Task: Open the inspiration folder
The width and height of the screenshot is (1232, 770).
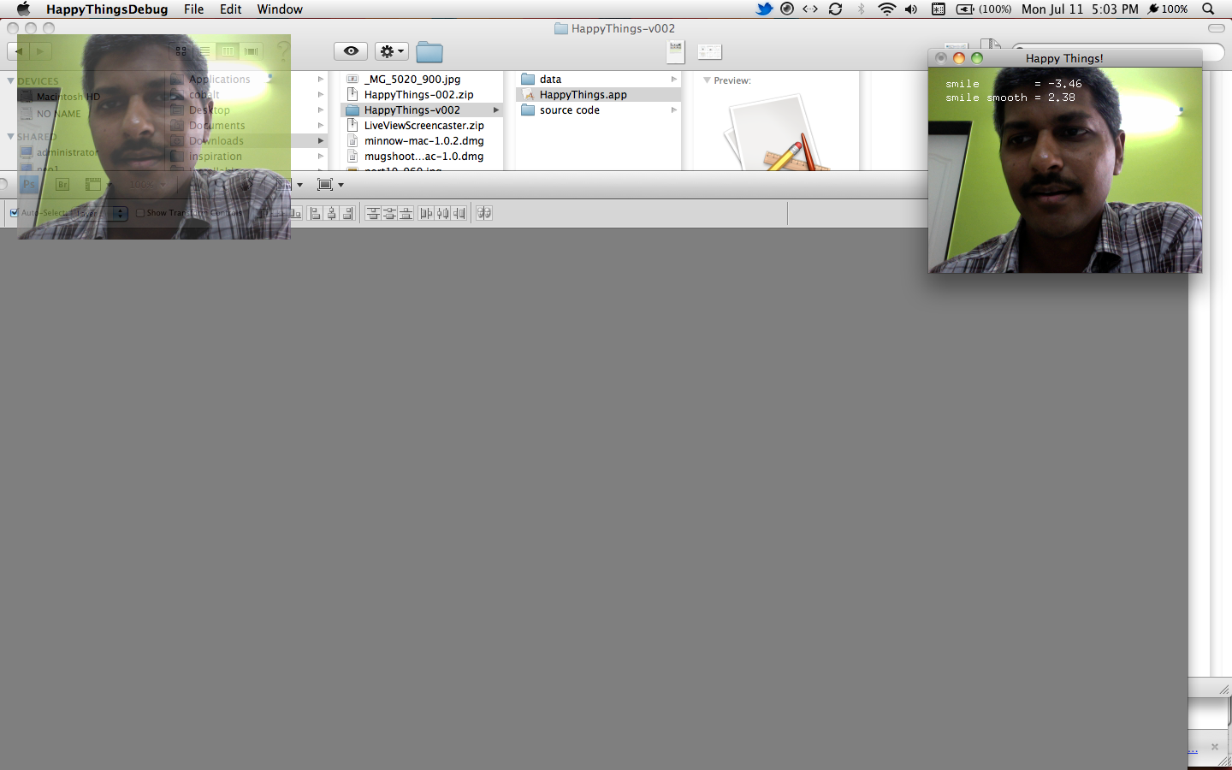Action: click(216, 156)
